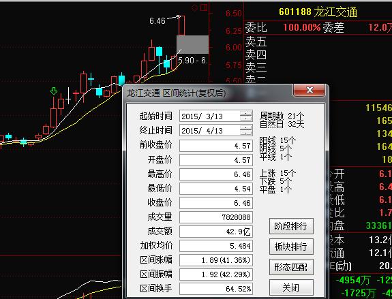The image size is (392, 299).
Task: Click the dialog title 龙江交通 区间统计(复权后)
Action: [177, 93]
